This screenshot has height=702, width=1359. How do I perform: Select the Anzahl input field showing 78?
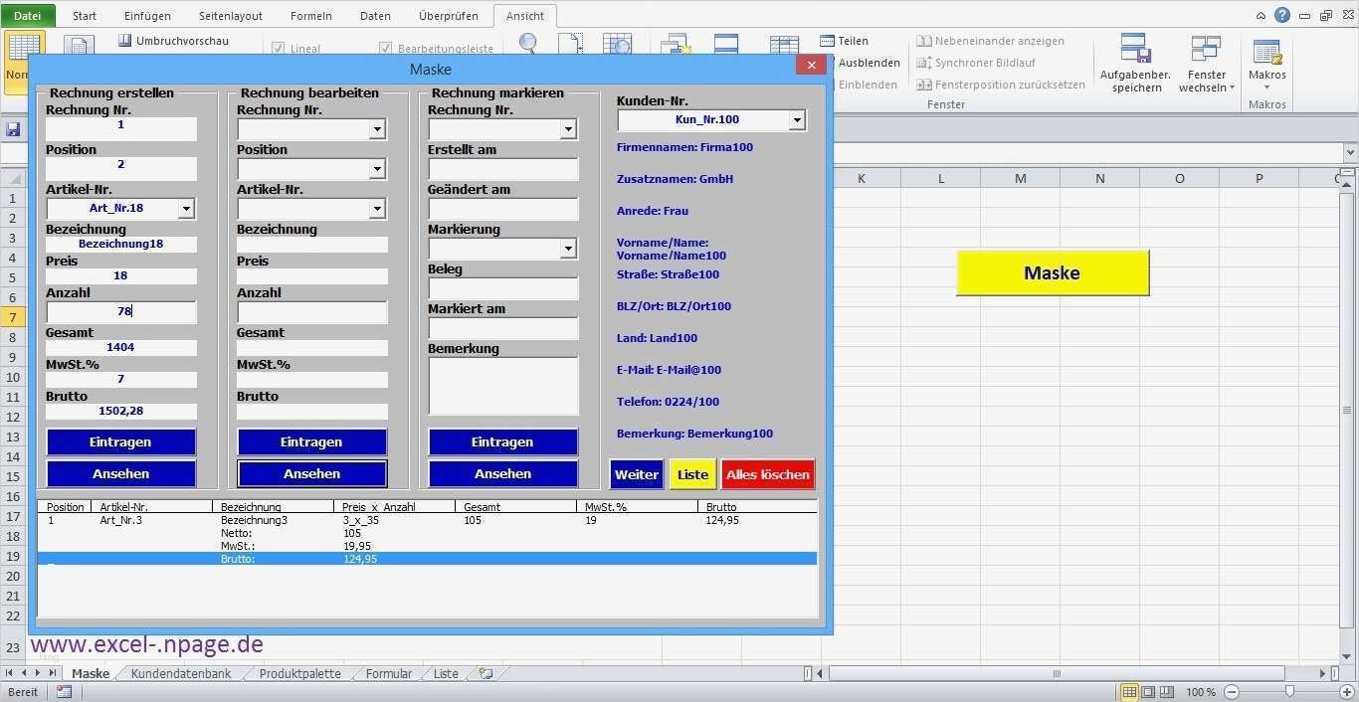click(x=120, y=311)
